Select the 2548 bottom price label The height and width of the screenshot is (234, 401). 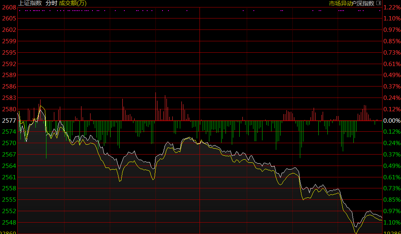click(8, 223)
